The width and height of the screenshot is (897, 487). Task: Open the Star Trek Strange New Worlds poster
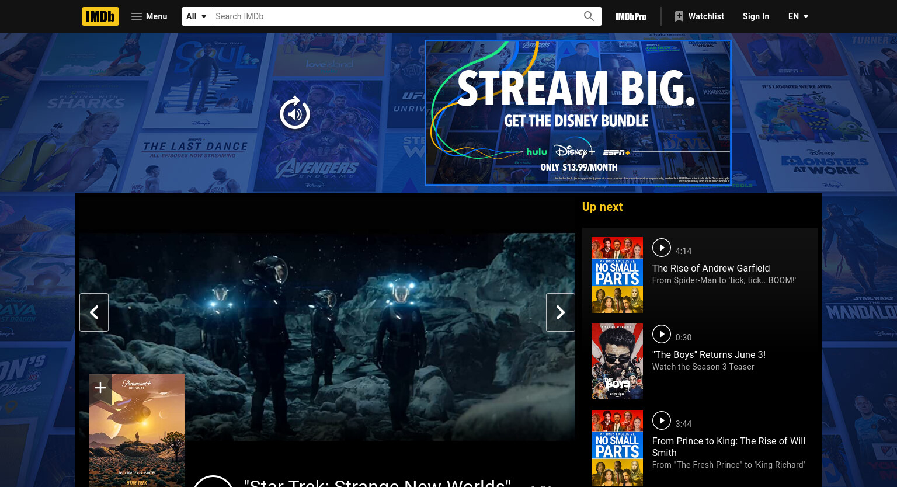pos(137,432)
